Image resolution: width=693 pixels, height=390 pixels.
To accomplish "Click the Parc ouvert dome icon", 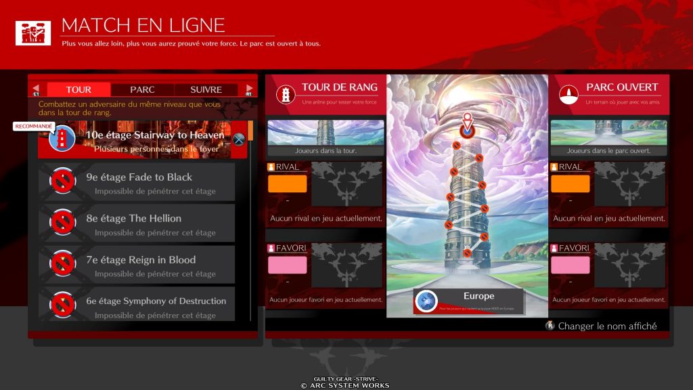I will point(568,94).
